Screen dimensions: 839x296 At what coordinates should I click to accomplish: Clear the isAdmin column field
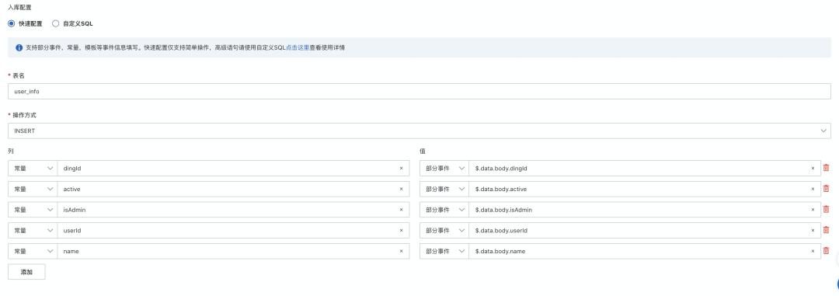(402, 210)
